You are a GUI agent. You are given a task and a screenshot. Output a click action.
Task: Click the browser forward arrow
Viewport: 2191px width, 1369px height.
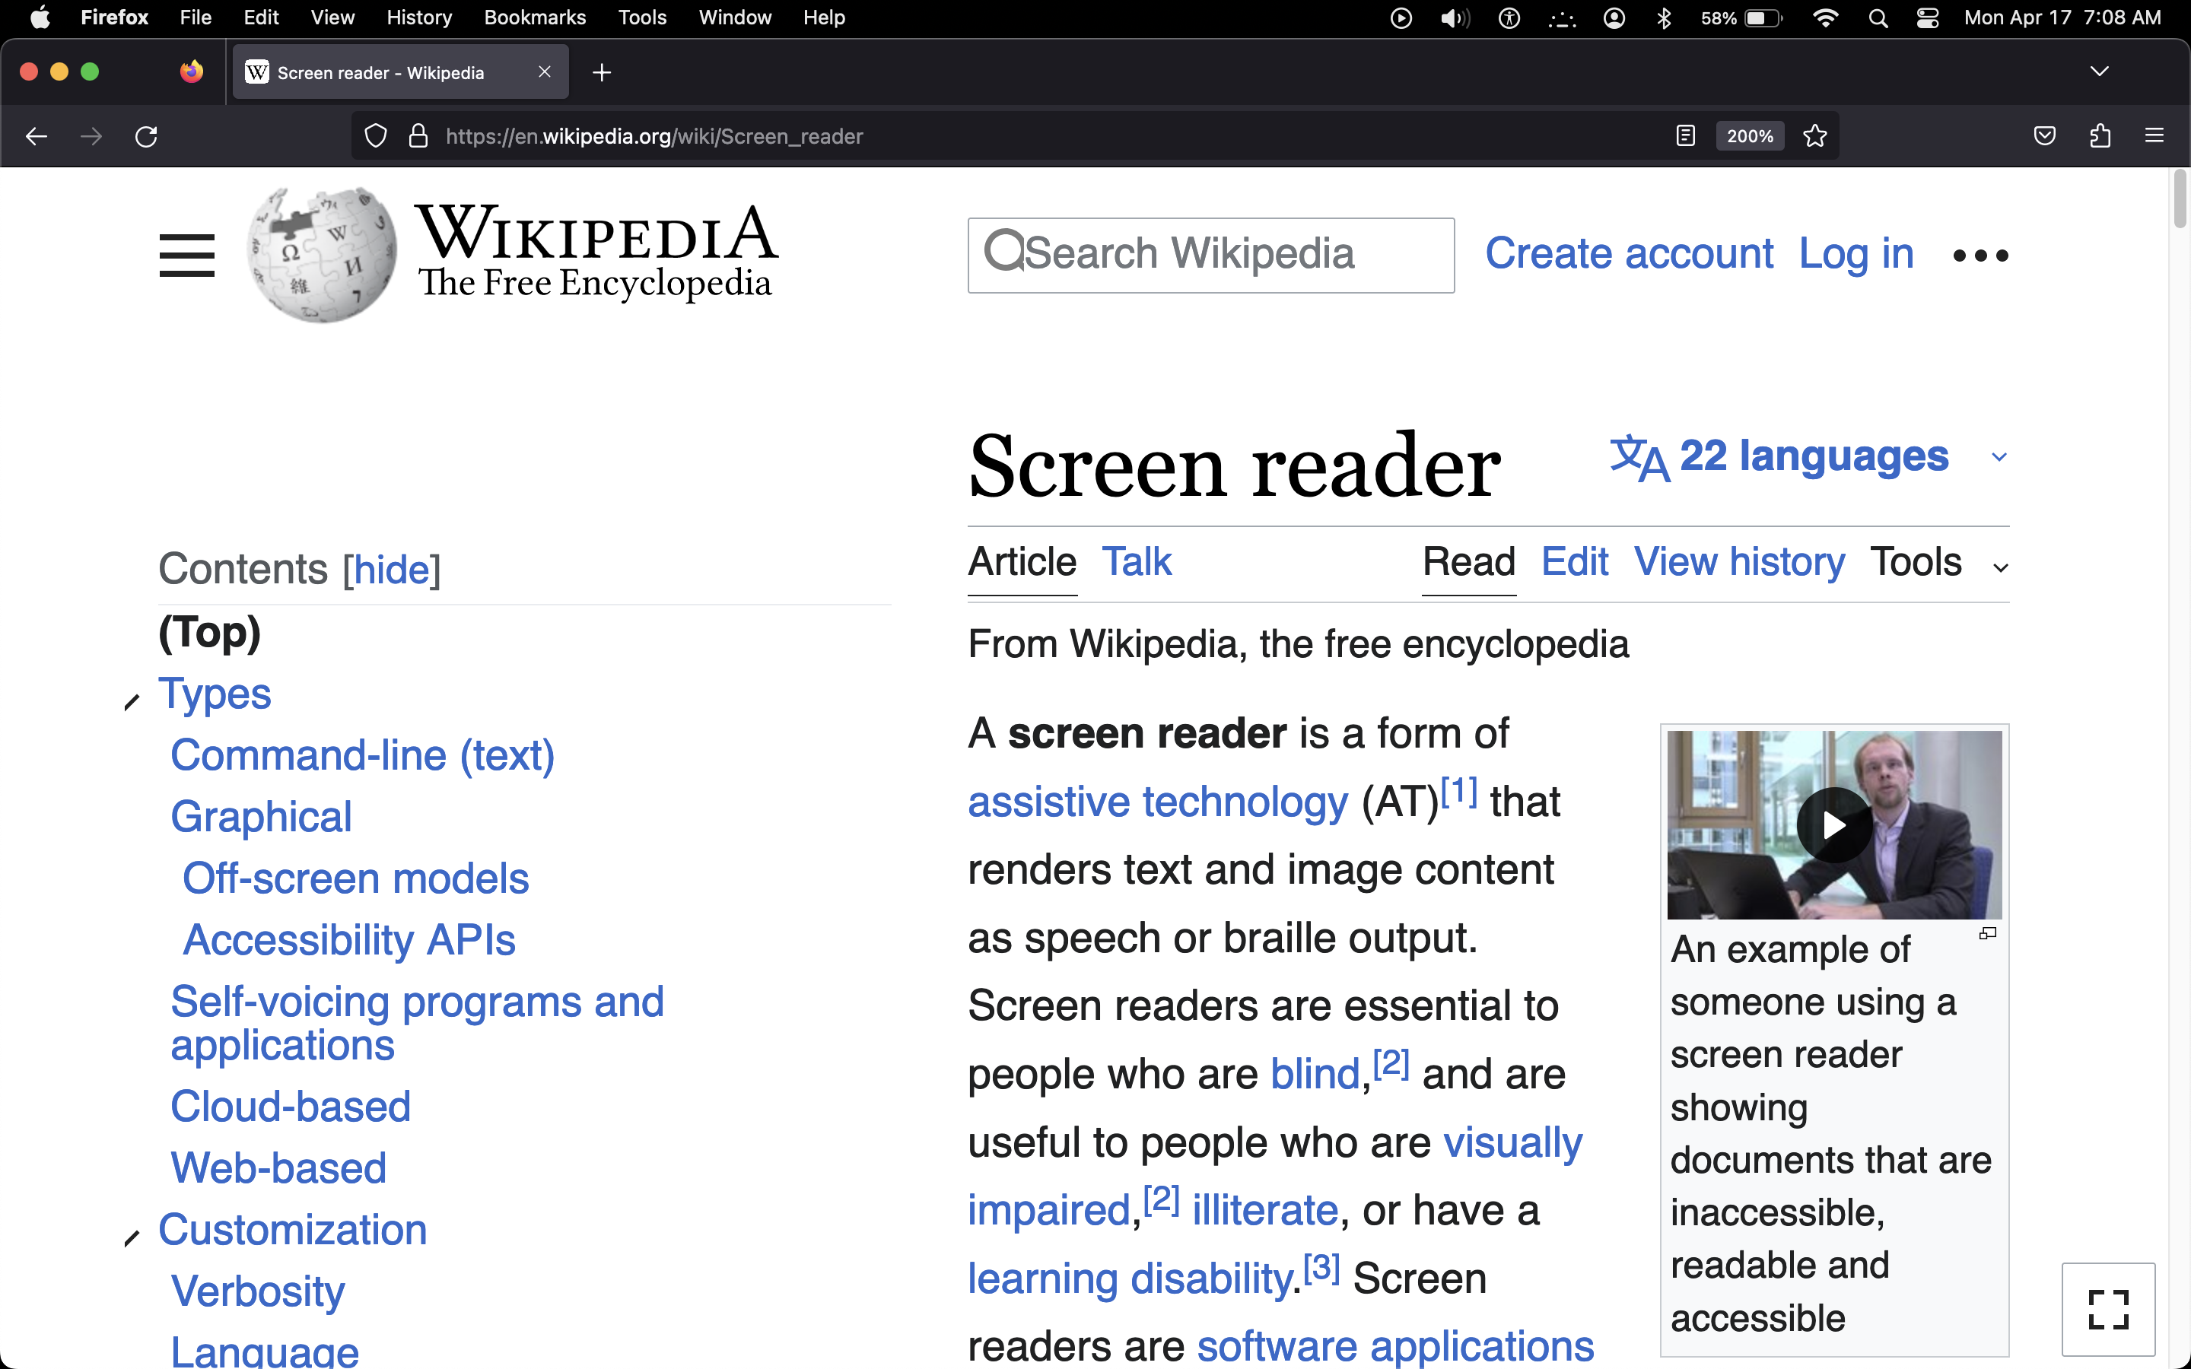point(91,137)
